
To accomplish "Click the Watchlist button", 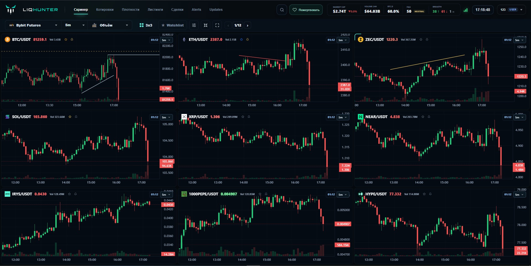I will (x=173, y=25).
